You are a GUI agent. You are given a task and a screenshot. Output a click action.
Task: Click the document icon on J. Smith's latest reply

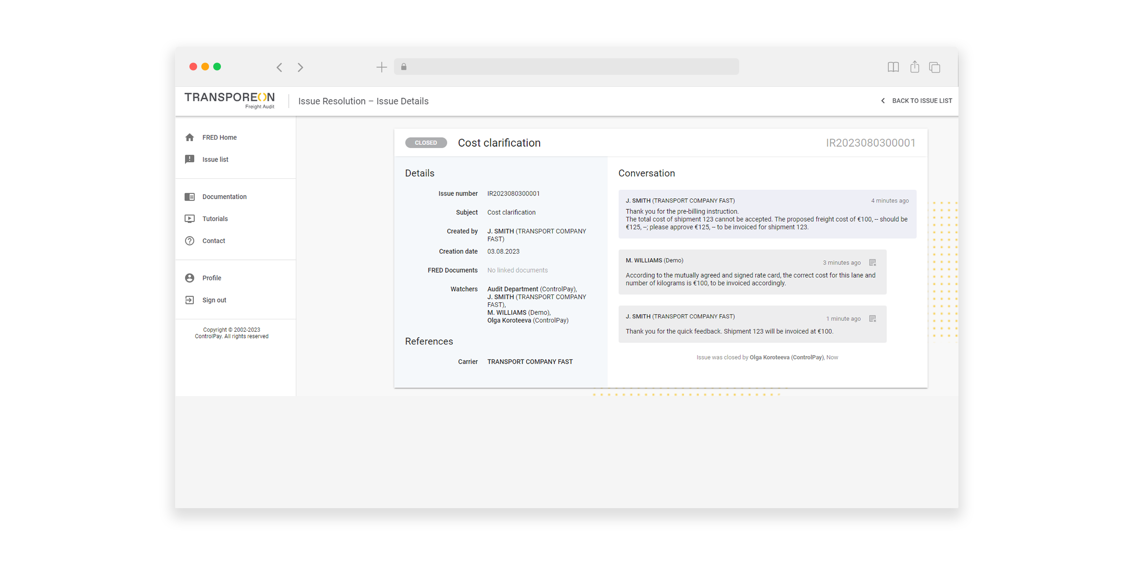click(x=873, y=318)
